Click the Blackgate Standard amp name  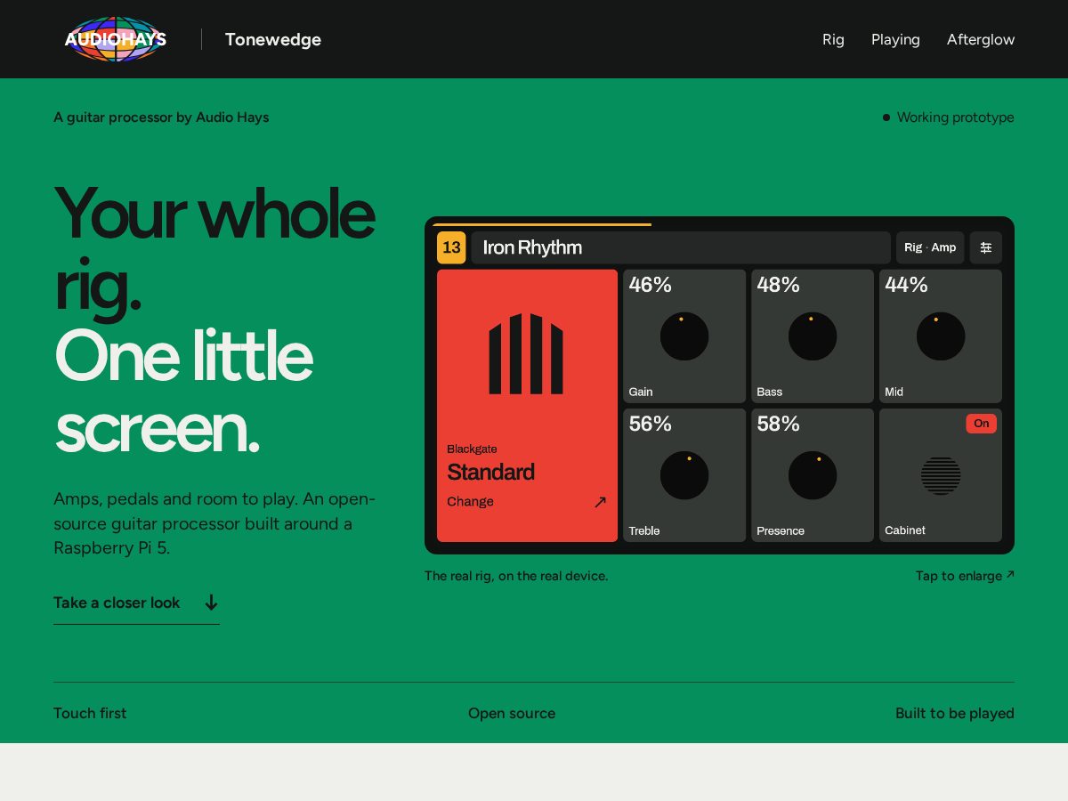pyautogui.click(x=490, y=464)
